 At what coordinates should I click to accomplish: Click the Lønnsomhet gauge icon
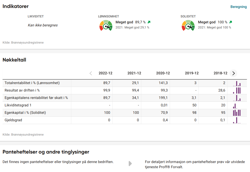click(x=106, y=26)
